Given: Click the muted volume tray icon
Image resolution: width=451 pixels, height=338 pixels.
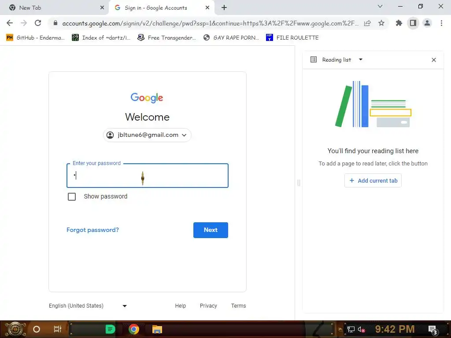Looking at the screenshot, I should [361, 330].
